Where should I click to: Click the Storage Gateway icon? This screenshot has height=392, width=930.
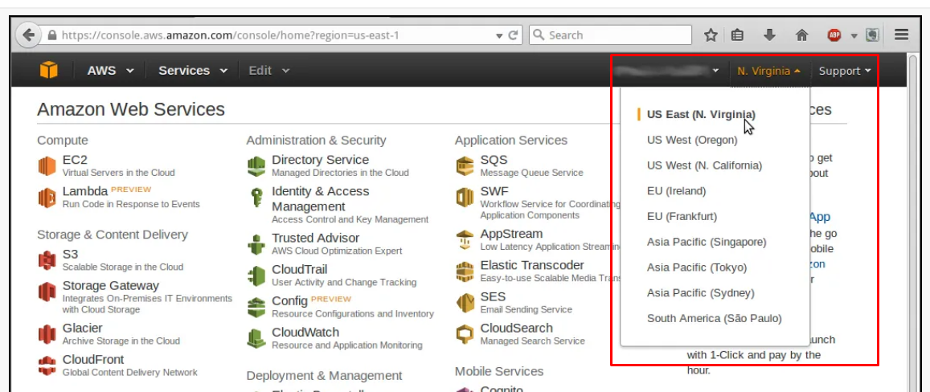[x=47, y=292]
